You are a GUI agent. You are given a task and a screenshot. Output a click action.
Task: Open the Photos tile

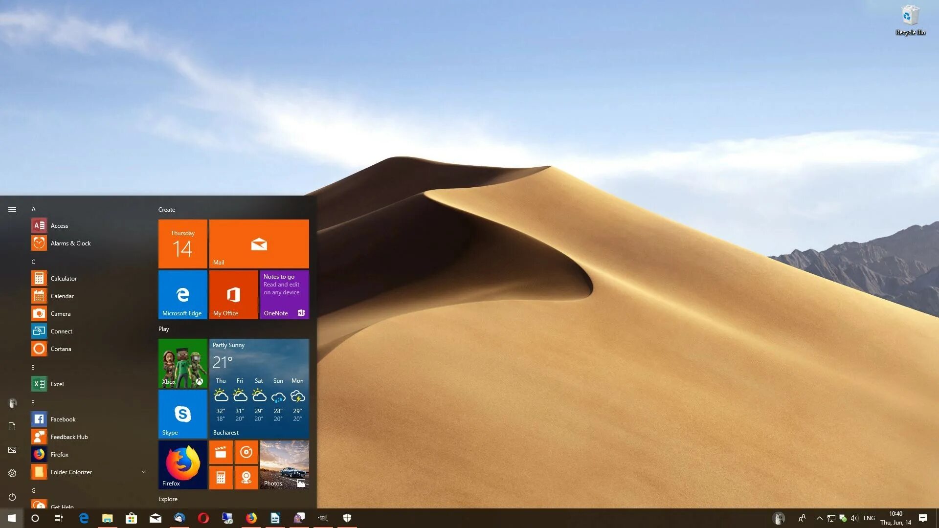click(284, 464)
